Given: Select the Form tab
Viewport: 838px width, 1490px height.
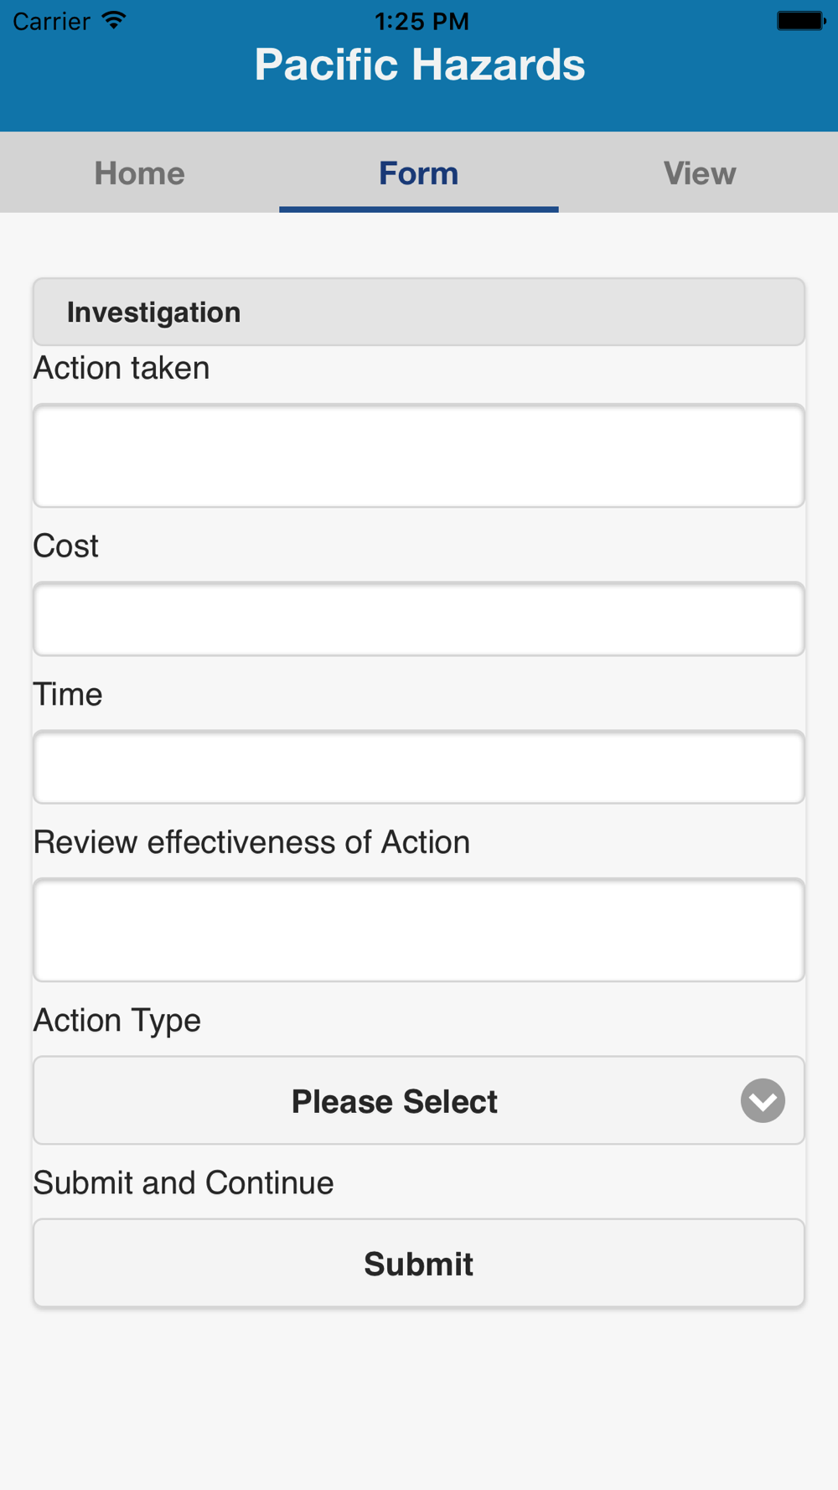Looking at the screenshot, I should tap(419, 173).
